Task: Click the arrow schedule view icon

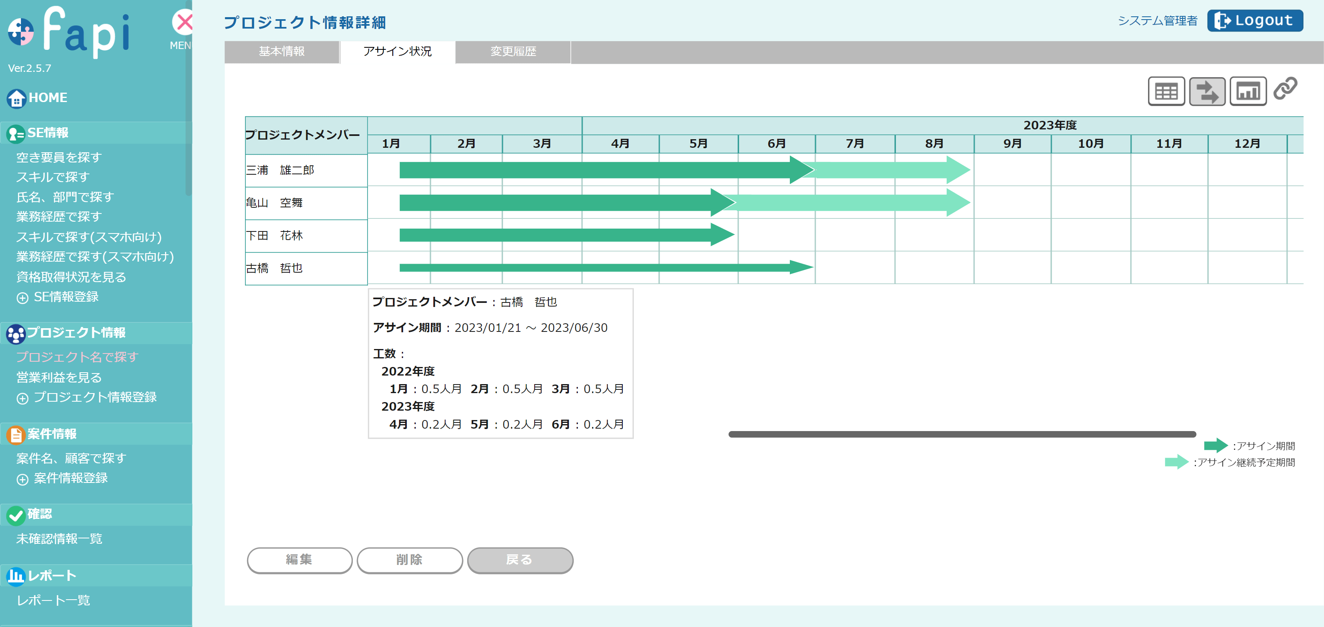Action: click(x=1207, y=91)
